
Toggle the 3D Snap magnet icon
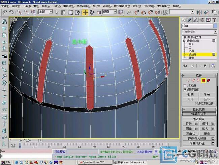coord(137,12)
